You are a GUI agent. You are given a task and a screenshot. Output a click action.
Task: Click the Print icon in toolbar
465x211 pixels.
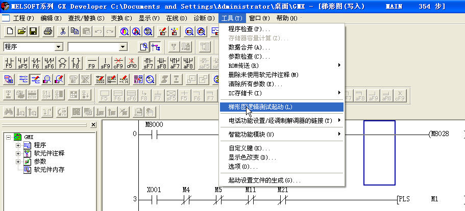tap(48, 31)
